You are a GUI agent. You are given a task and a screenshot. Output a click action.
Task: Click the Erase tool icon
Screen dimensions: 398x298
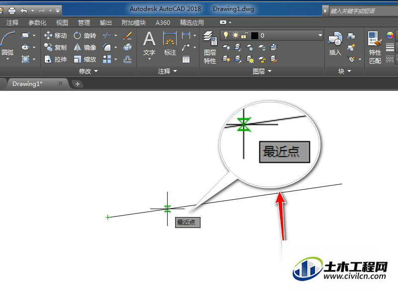click(x=127, y=35)
